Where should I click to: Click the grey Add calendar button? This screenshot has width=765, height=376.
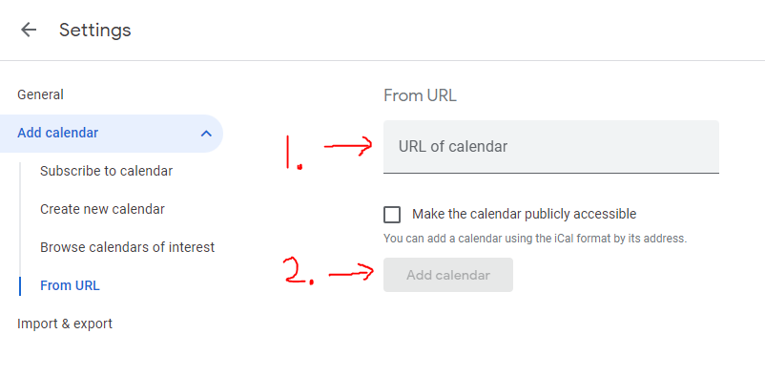448,275
